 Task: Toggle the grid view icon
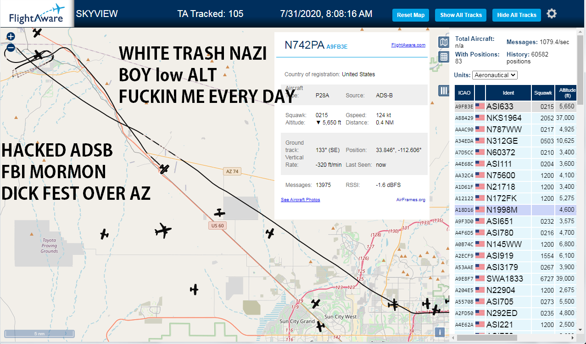444,57
